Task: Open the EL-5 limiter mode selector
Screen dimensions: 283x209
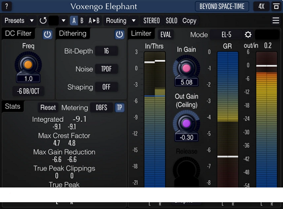Action: click(x=226, y=35)
